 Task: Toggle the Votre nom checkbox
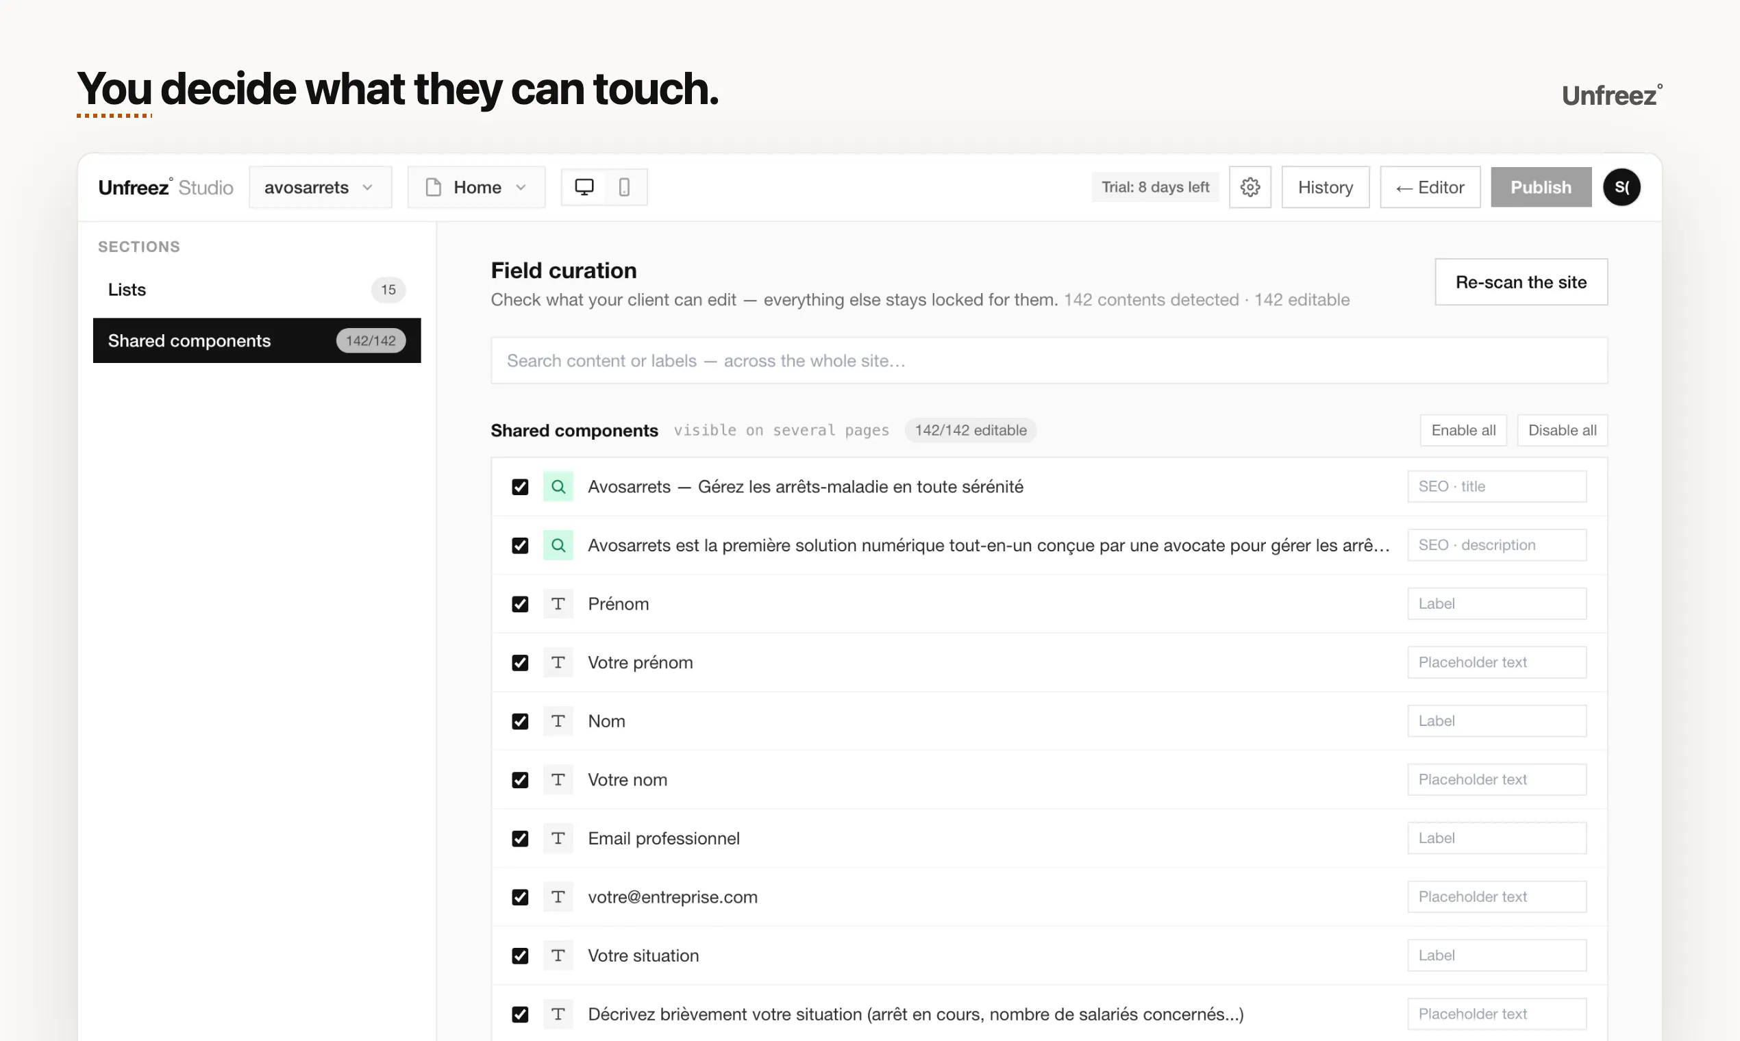520,780
